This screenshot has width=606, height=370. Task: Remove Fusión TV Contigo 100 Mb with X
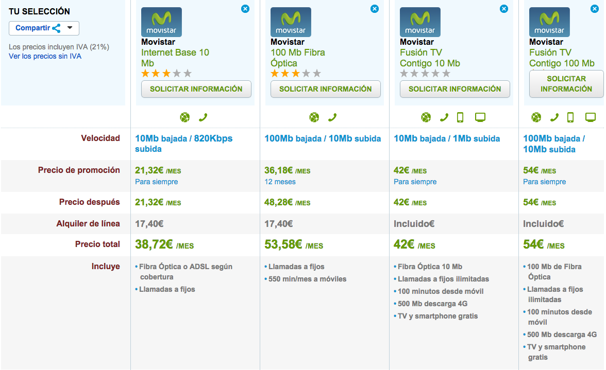pyautogui.click(x=595, y=8)
